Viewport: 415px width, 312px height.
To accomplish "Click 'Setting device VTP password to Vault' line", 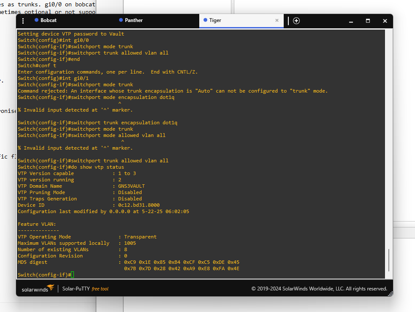I will 71,34.
